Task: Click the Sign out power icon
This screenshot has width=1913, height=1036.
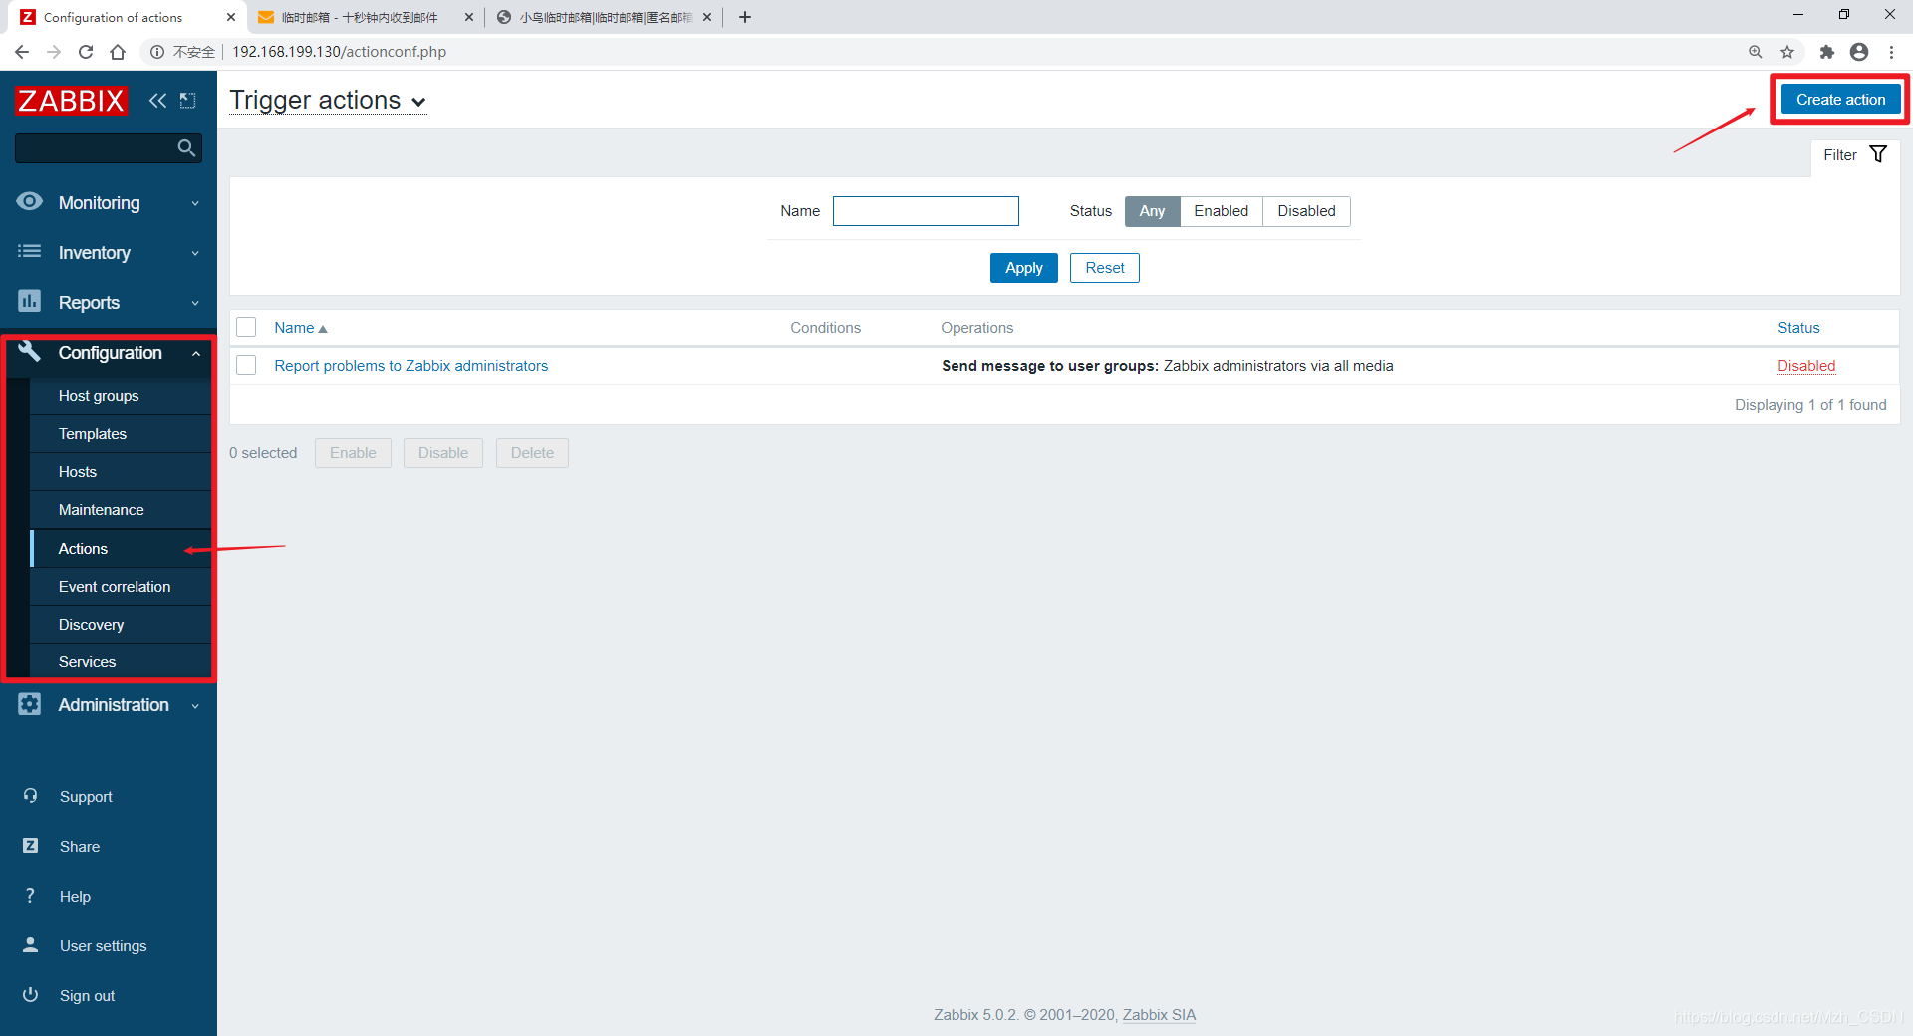Action: [x=30, y=995]
